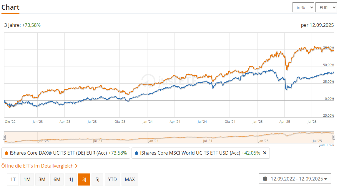
Task: Click the justETF.com chart credit
Action: tap(327, 145)
